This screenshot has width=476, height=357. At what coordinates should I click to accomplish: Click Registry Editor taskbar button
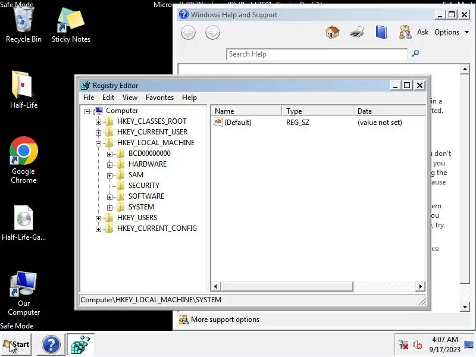(80, 345)
